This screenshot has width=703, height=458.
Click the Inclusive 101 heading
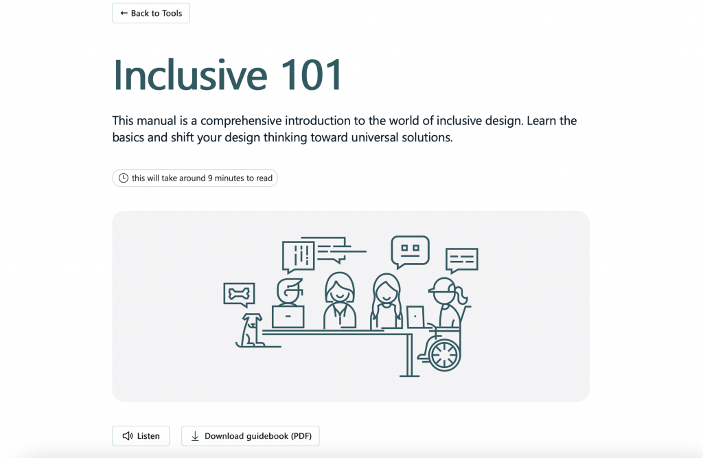(227, 74)
